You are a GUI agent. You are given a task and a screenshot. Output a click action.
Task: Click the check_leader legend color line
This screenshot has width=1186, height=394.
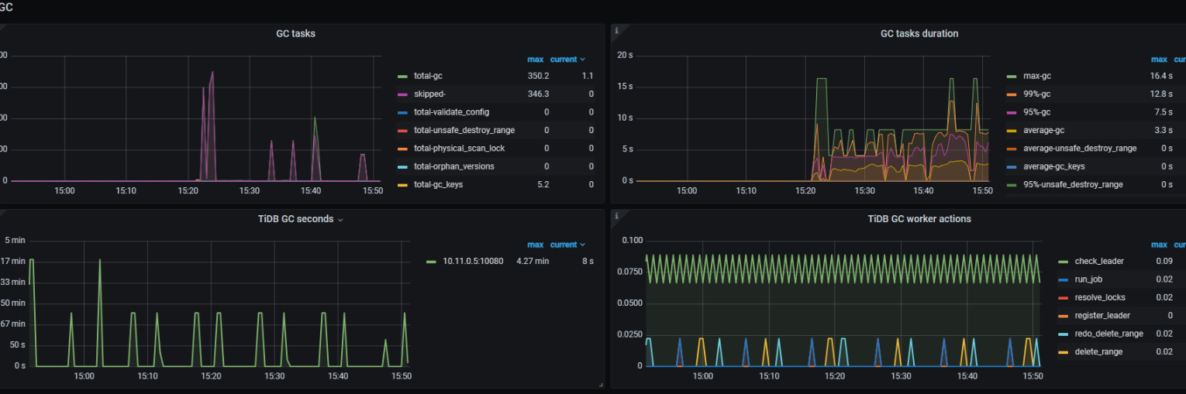(1063, 262)
